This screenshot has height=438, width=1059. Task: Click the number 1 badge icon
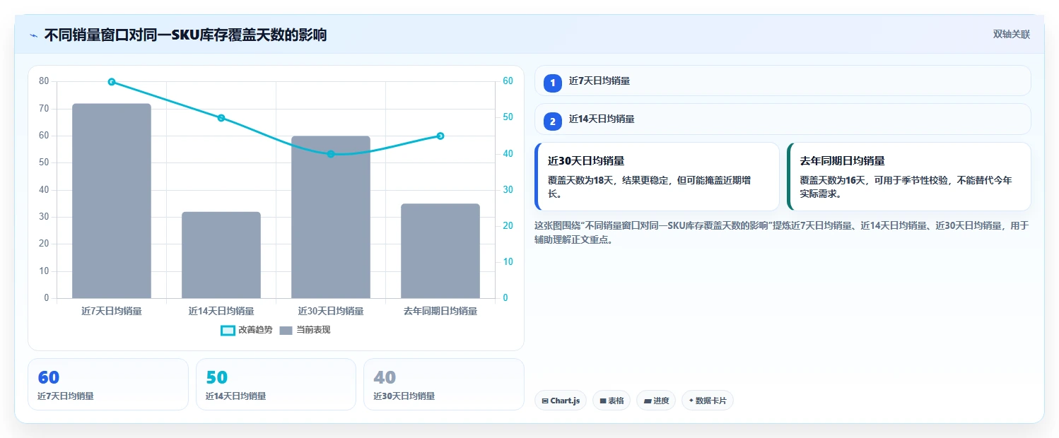coord(553,83)
